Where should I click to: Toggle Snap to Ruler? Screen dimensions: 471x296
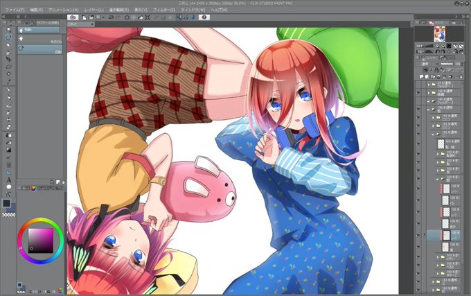coord(179,17)
